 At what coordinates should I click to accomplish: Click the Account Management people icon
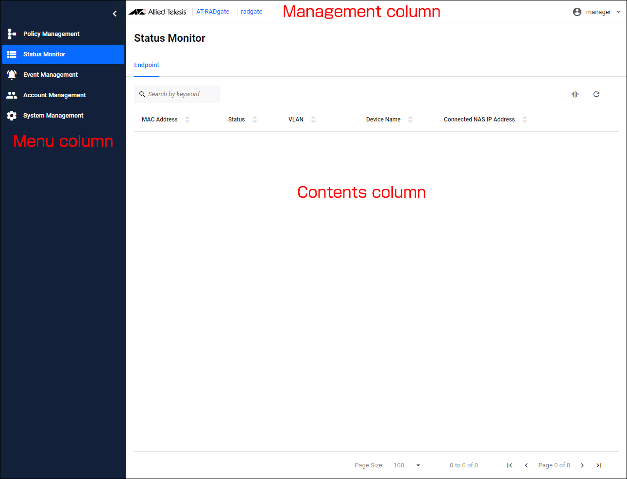[x=12, y=95]
